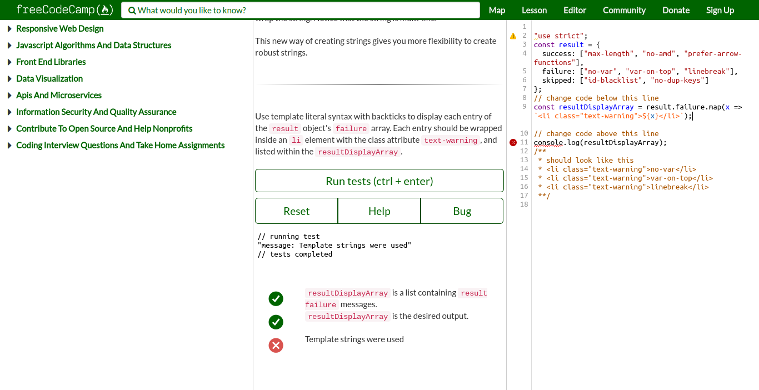Expand the Apis And Microservices arrow
The height and width of the screenshot is (390, 759).
(x=9, y=96)
